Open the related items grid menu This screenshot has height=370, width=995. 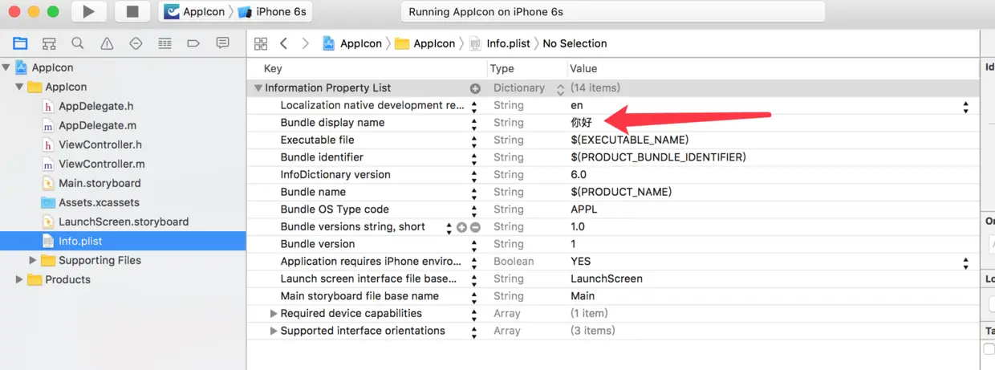[261, 43]
